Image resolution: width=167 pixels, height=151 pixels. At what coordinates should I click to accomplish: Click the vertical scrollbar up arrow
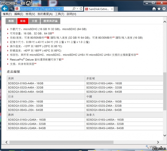point(165,22)
